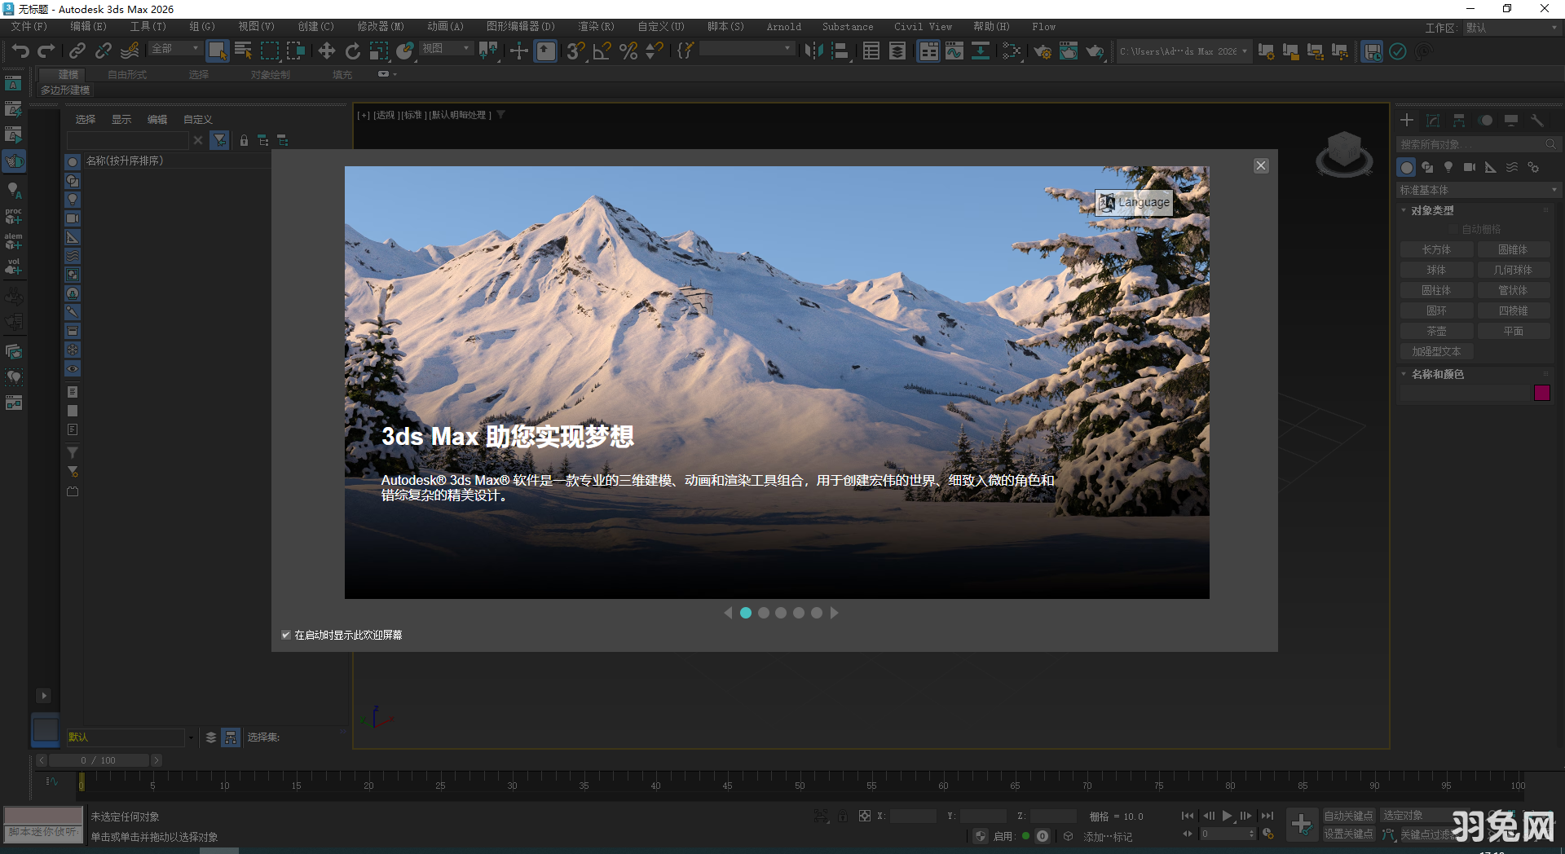Click the object color swatch
1565x854 pixels.
pos(1541,393)
